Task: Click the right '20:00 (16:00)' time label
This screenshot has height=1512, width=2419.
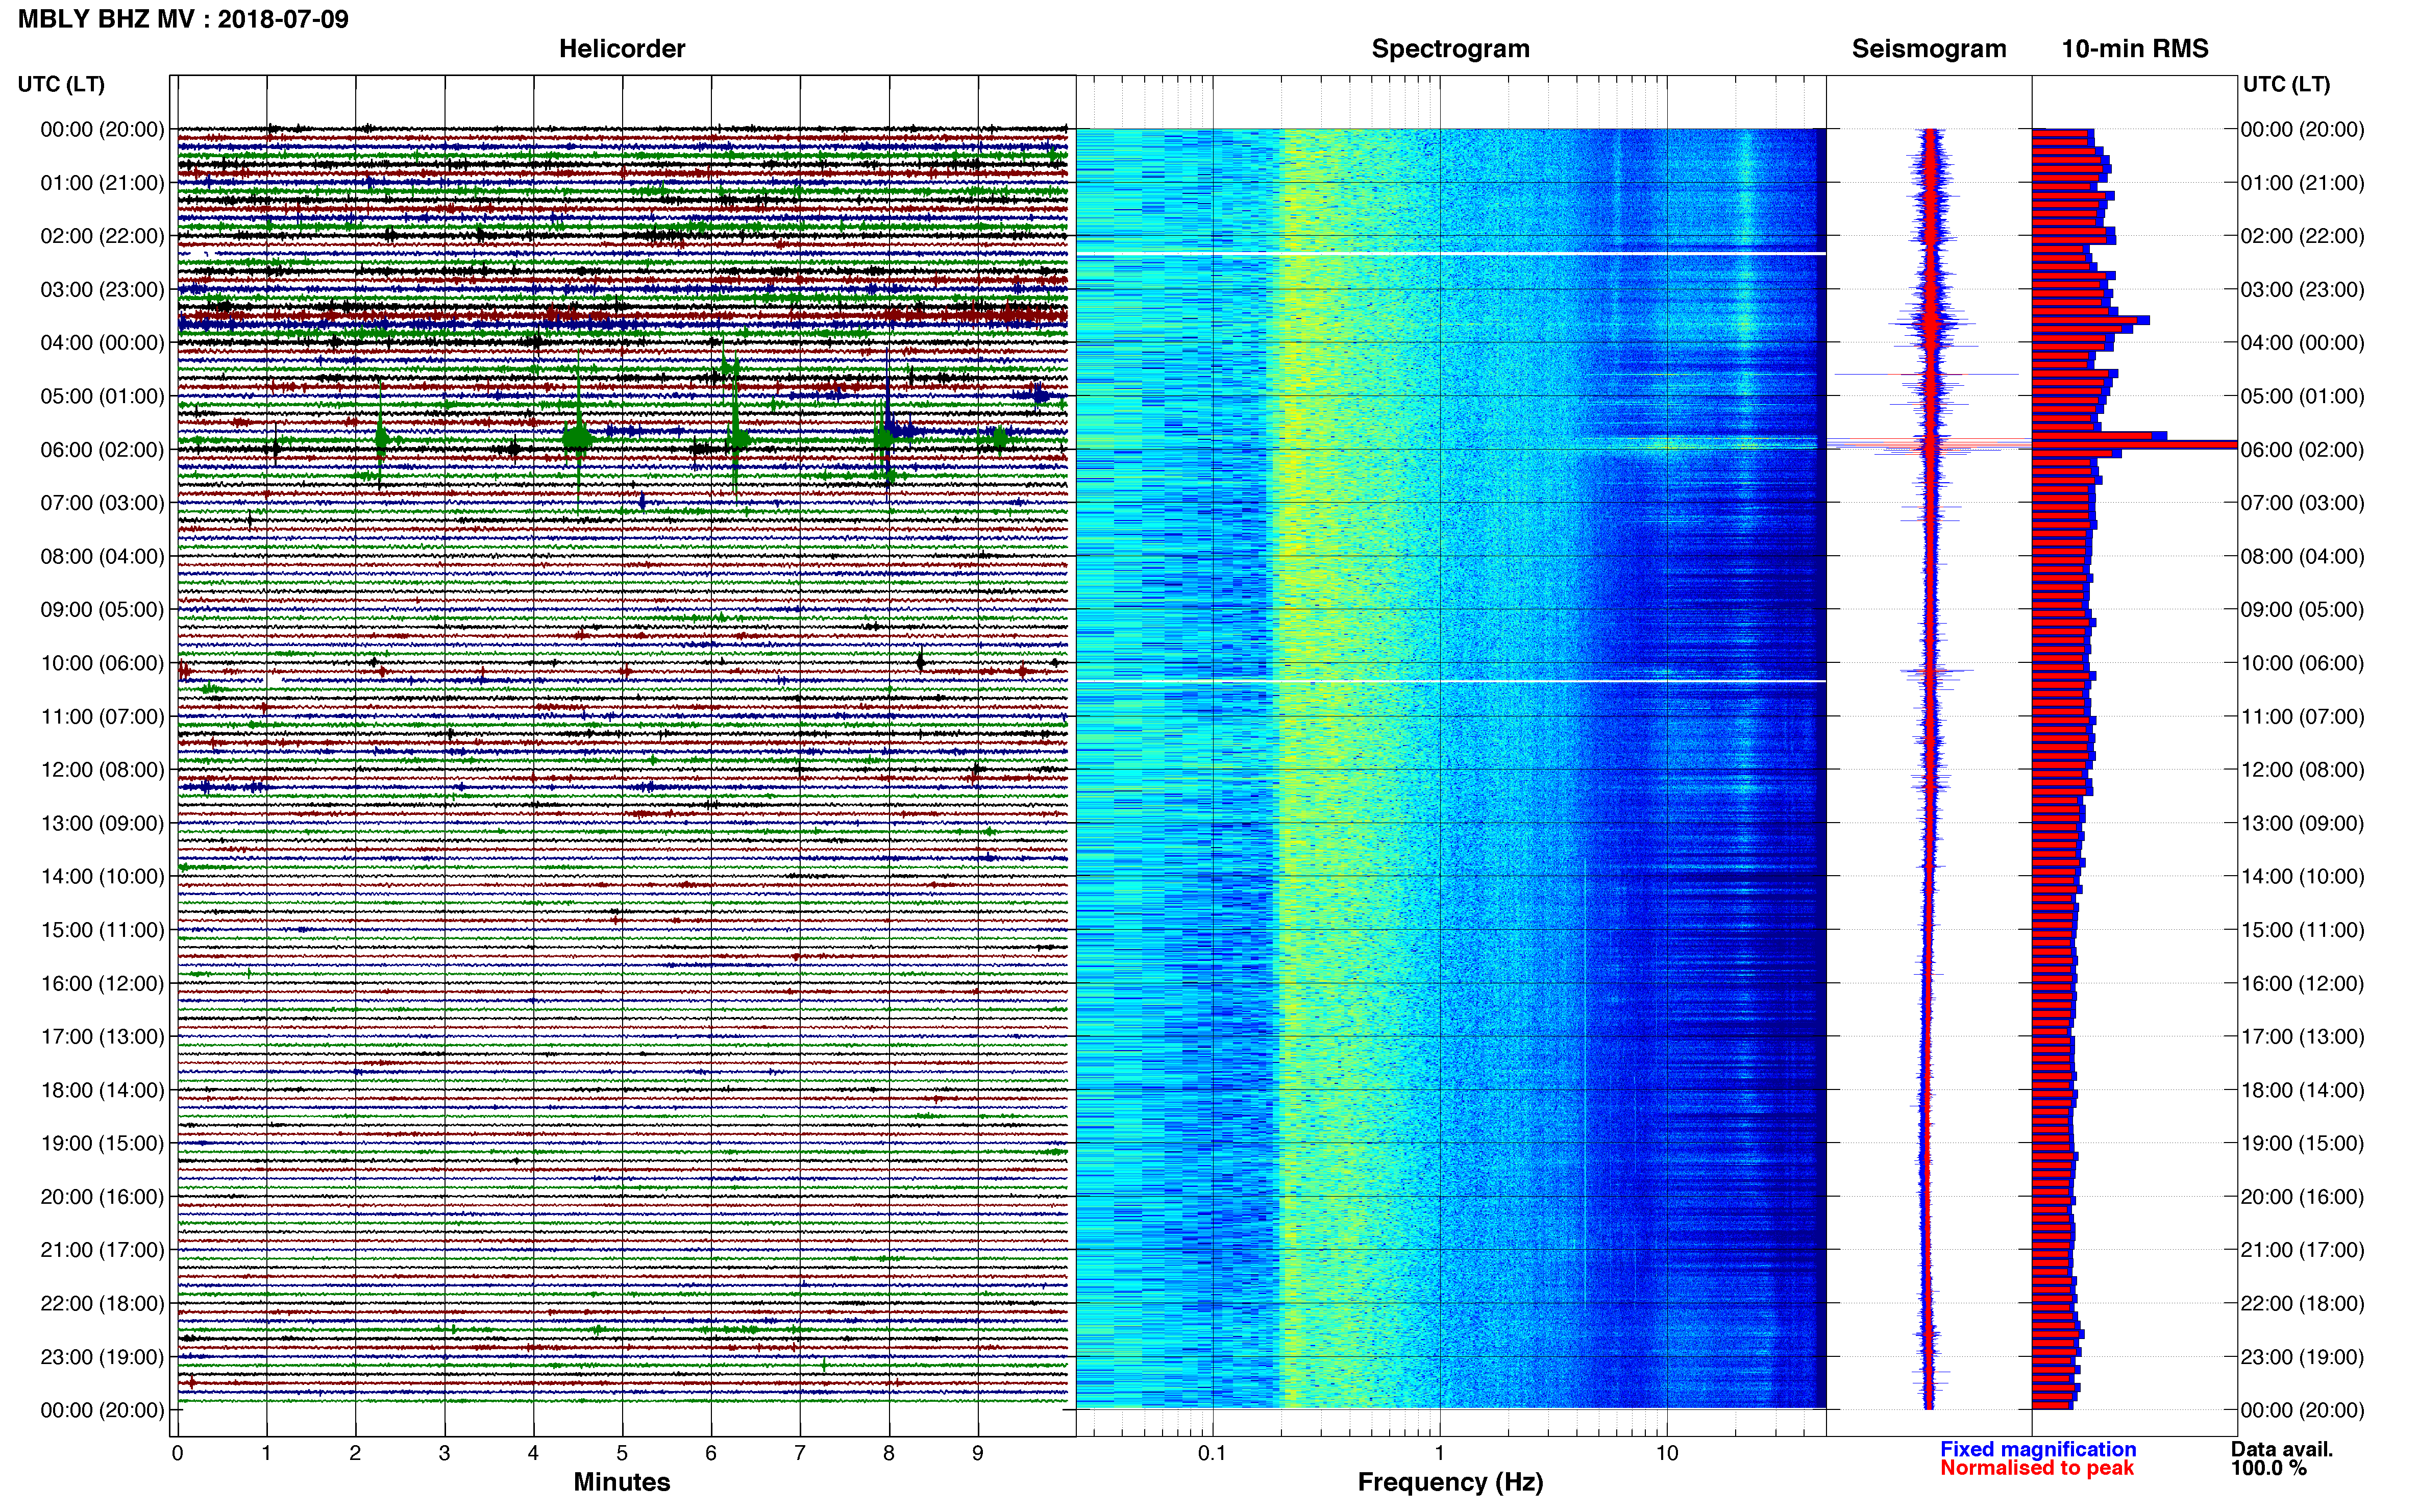Action: [x=2302, y=1197]
